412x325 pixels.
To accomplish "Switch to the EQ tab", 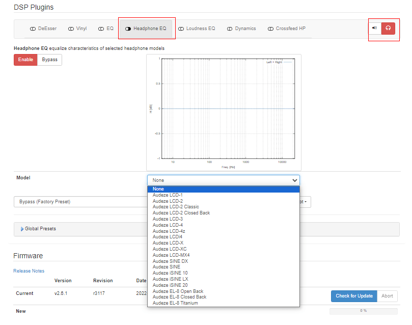I will tap(106, 29).
